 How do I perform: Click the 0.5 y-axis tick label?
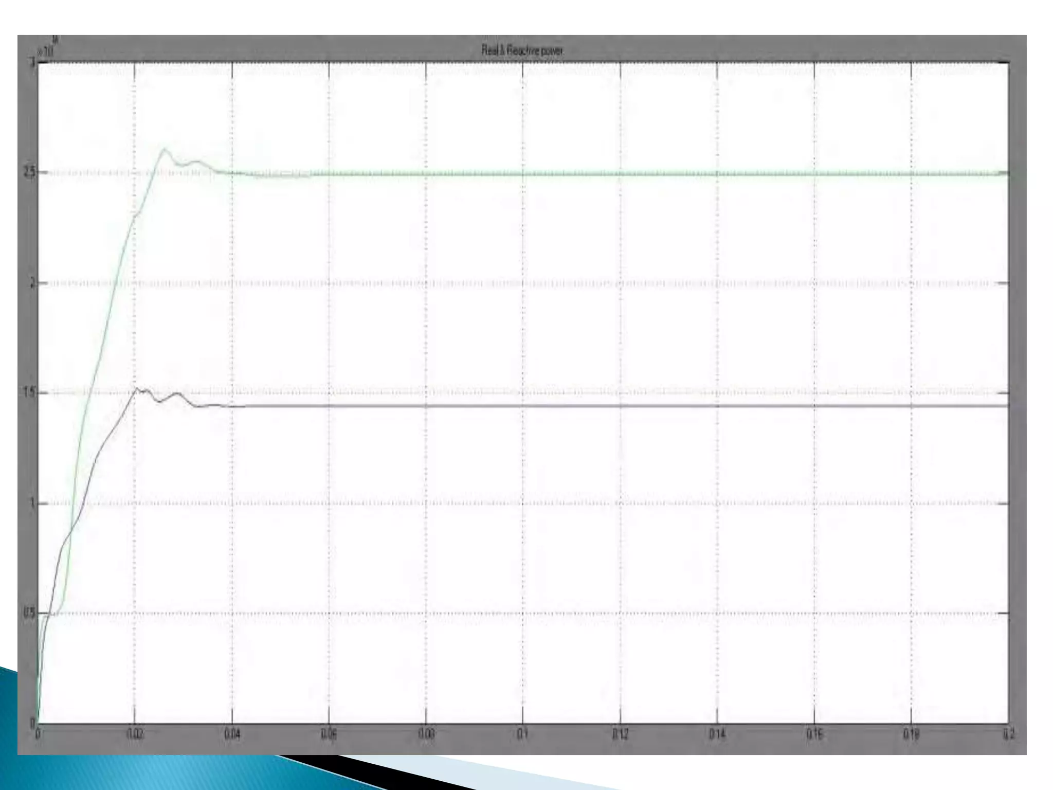[x=29, y=613]
